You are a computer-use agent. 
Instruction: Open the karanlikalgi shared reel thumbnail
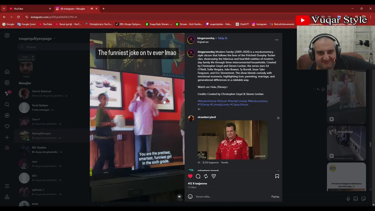[x=346, y=143]
